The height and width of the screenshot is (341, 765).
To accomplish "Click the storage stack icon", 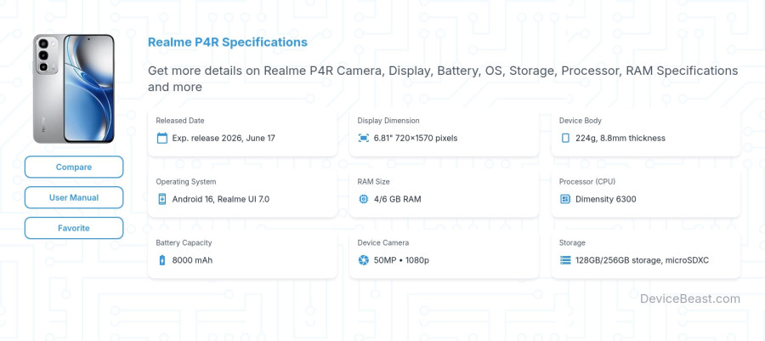I will click(565, 260).
